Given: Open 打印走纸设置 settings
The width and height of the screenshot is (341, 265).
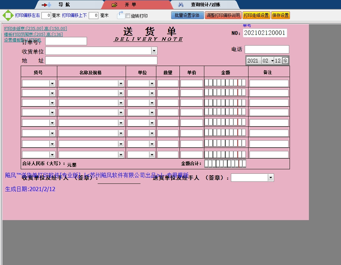Looking at the screenshot, I should tap(256, 15).
